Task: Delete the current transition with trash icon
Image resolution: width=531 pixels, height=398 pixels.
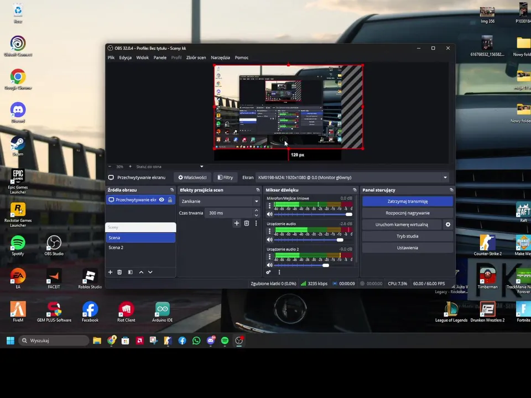Action: tap(247, 223)
